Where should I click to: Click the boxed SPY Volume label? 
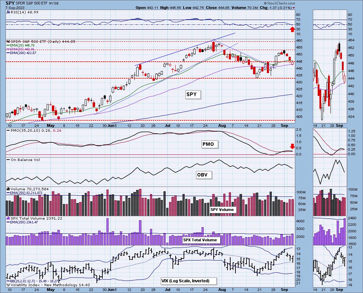click(x=222, y=210)
